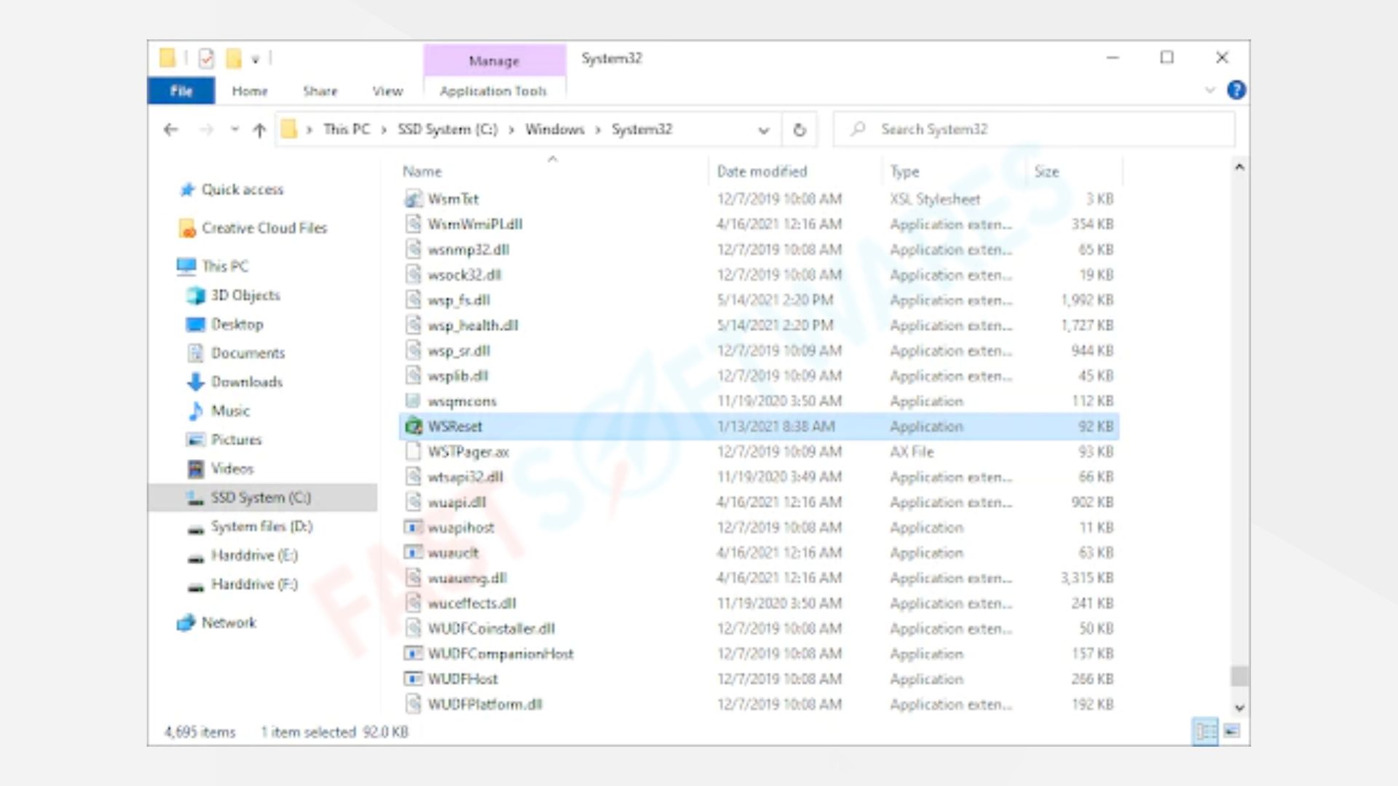This screenshot has width=1398, height=786.
Task: Open the address bar history dropdown
Action: [x=763, y=130]
